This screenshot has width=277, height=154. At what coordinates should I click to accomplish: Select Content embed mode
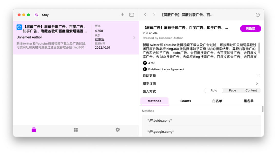(251, 90)
